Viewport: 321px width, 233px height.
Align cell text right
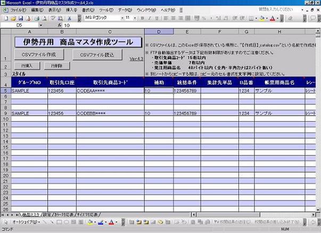tap(180, 18)
